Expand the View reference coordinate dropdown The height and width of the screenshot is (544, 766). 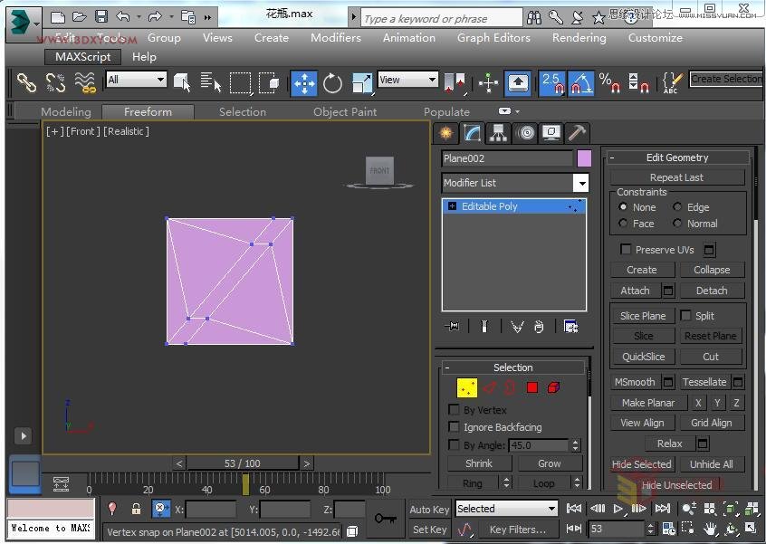tap(432, 81)
